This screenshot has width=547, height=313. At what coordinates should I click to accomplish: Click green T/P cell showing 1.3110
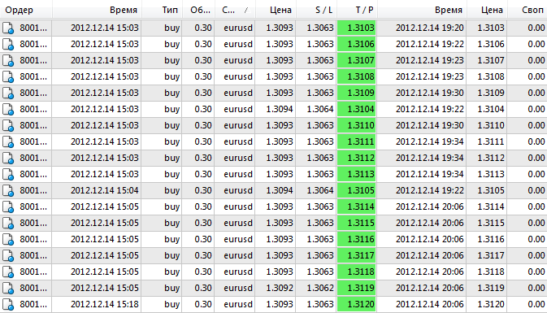point(357,126)
